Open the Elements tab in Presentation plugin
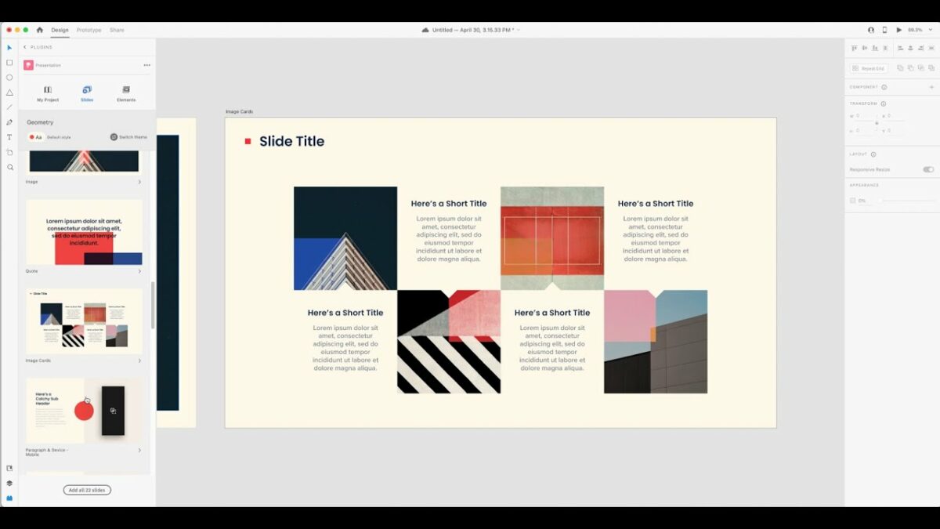Viewport: 940px width, 529px height. pos(126,93)
